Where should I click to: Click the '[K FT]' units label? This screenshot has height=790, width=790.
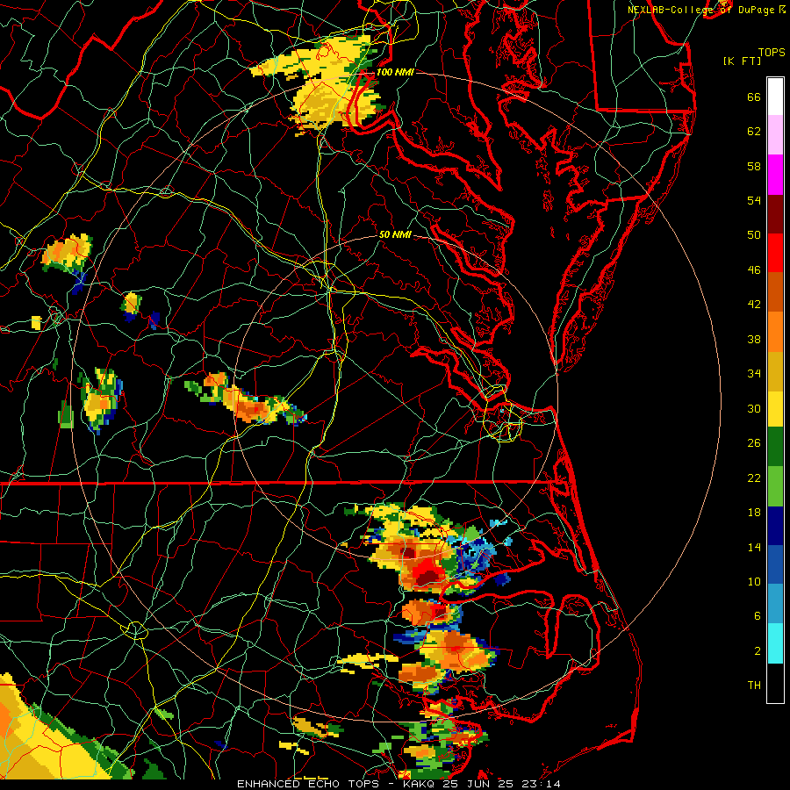742,61
